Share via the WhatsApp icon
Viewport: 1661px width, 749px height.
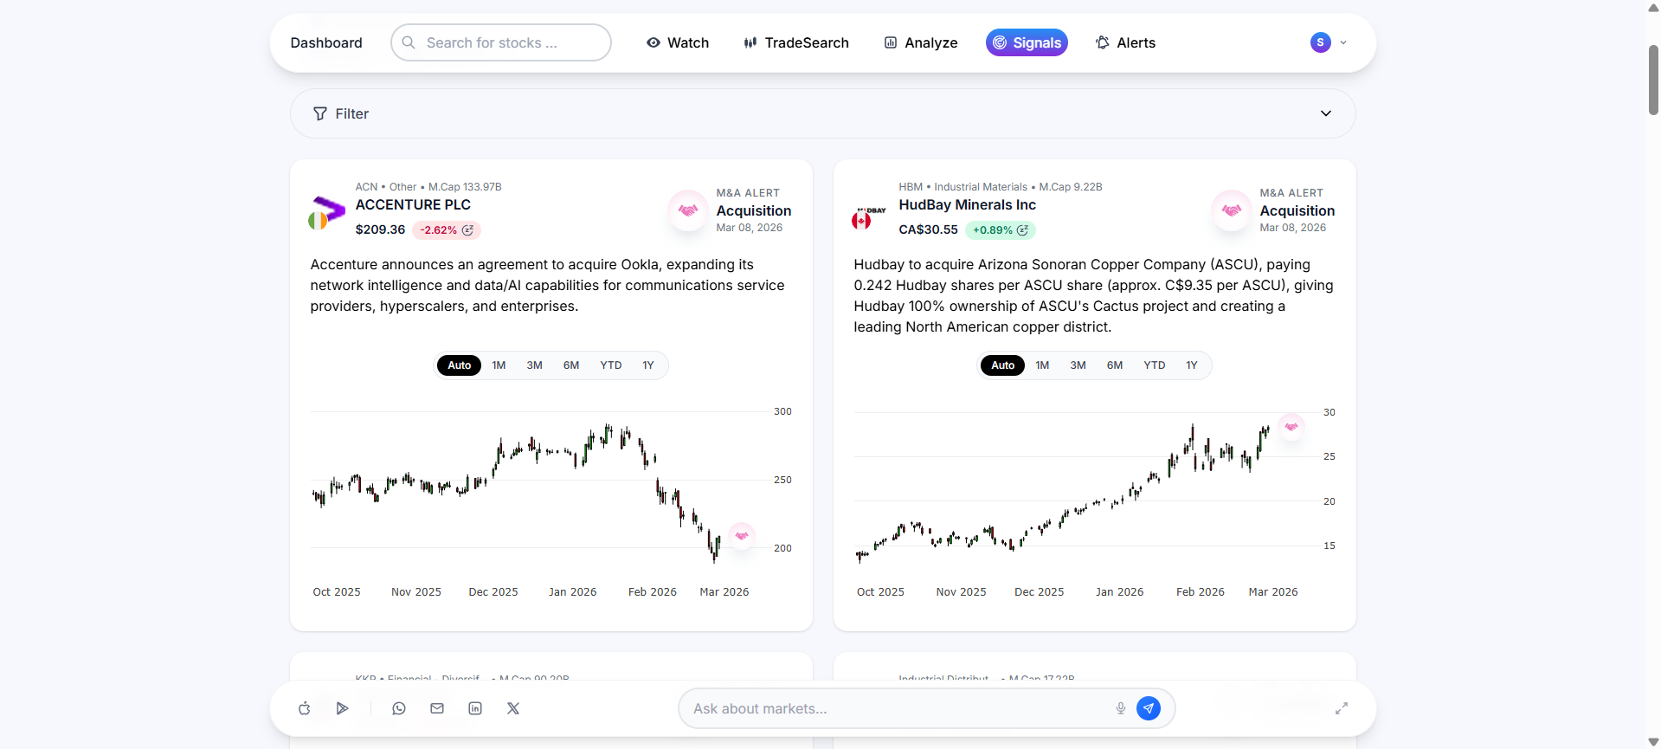(399, 708)
